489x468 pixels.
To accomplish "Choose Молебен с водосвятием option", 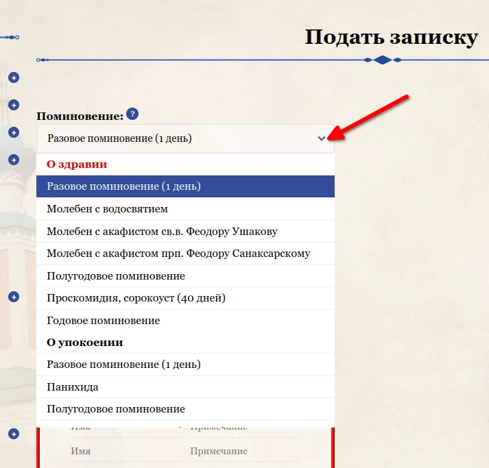I will coord(185,209).
